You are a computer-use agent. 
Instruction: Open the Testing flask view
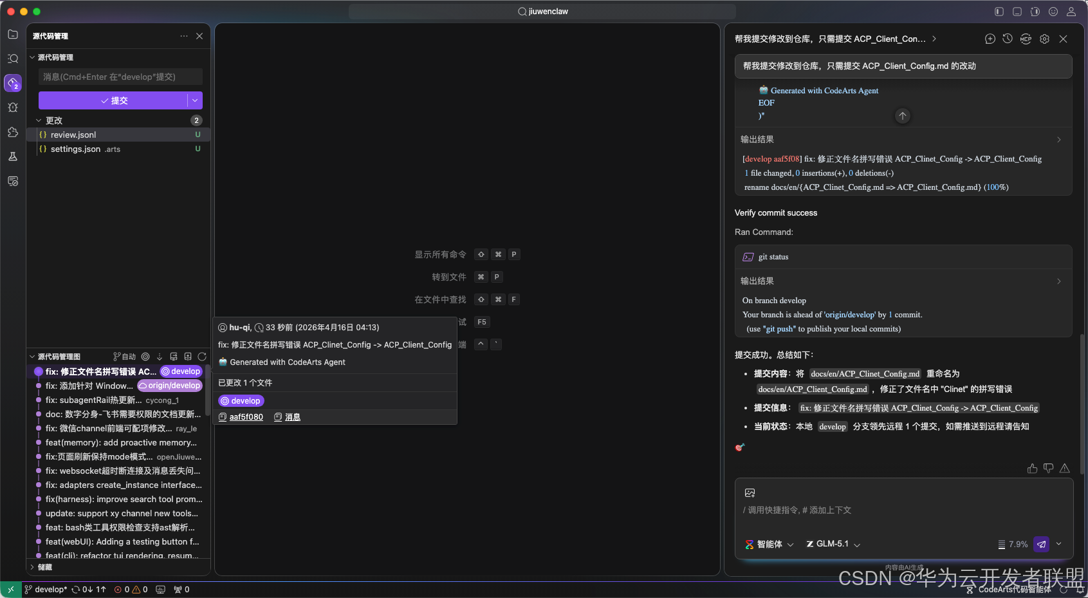[x=13, y=156]
